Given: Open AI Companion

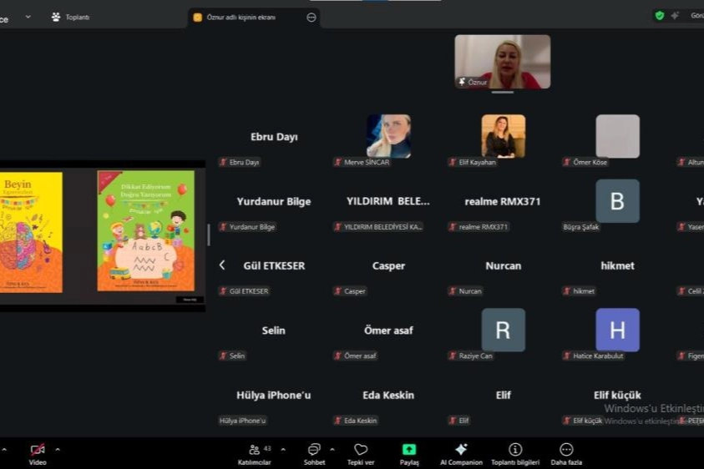Looking at the screenshot, I should coord(461,453).
